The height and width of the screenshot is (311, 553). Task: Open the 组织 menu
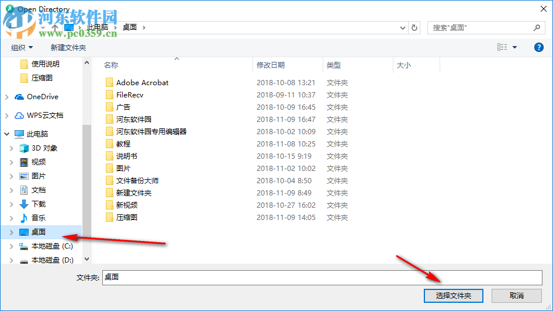pyautogui.click(x=22, y=47)
